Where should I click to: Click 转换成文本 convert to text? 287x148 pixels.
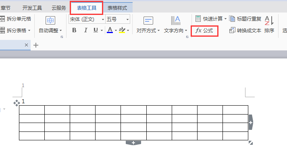tap(245, 31)
